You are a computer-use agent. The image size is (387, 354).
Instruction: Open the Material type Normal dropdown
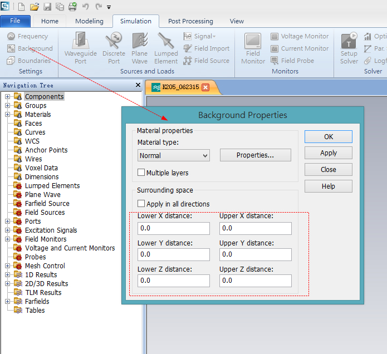(x=174, y=155)
